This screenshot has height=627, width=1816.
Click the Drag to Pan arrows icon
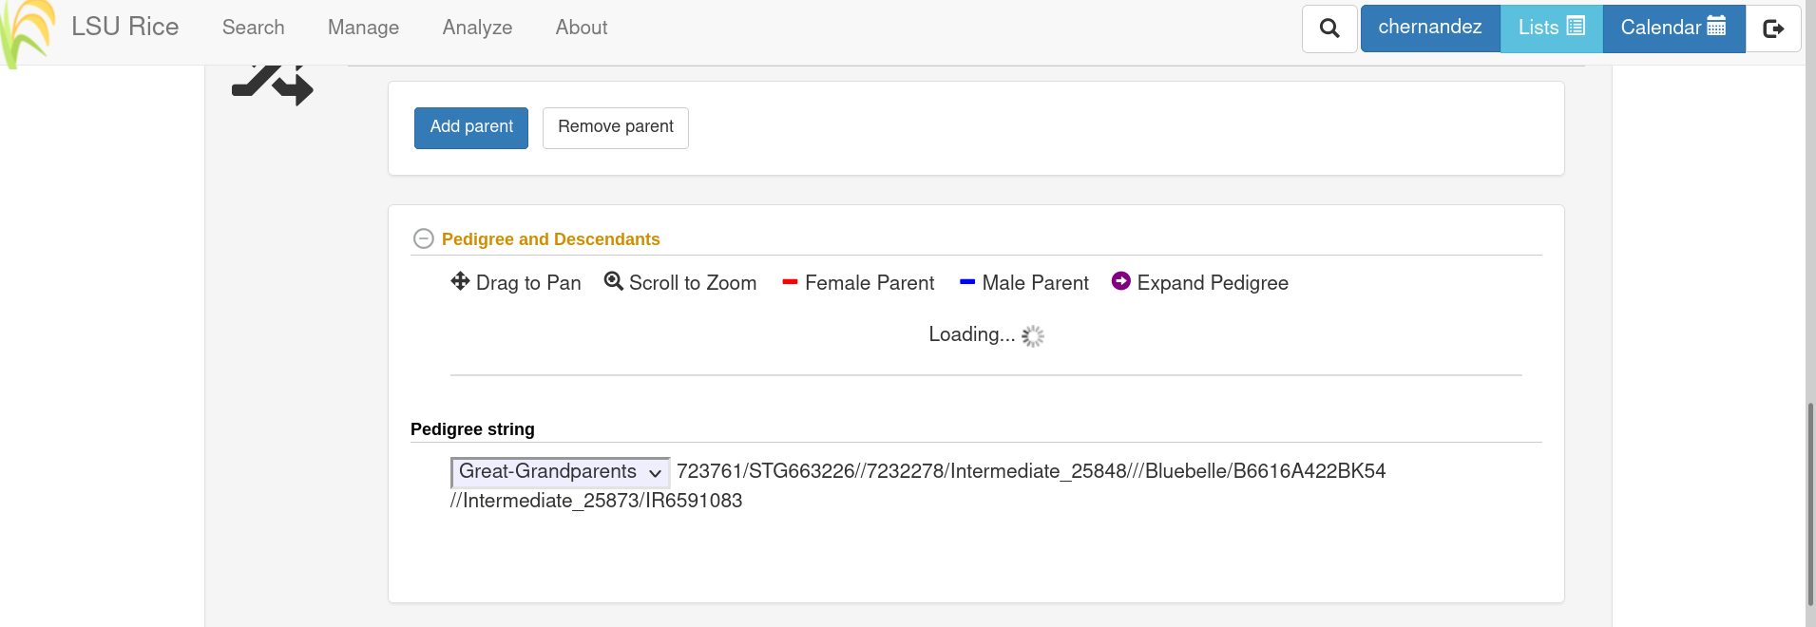[460, 281]
